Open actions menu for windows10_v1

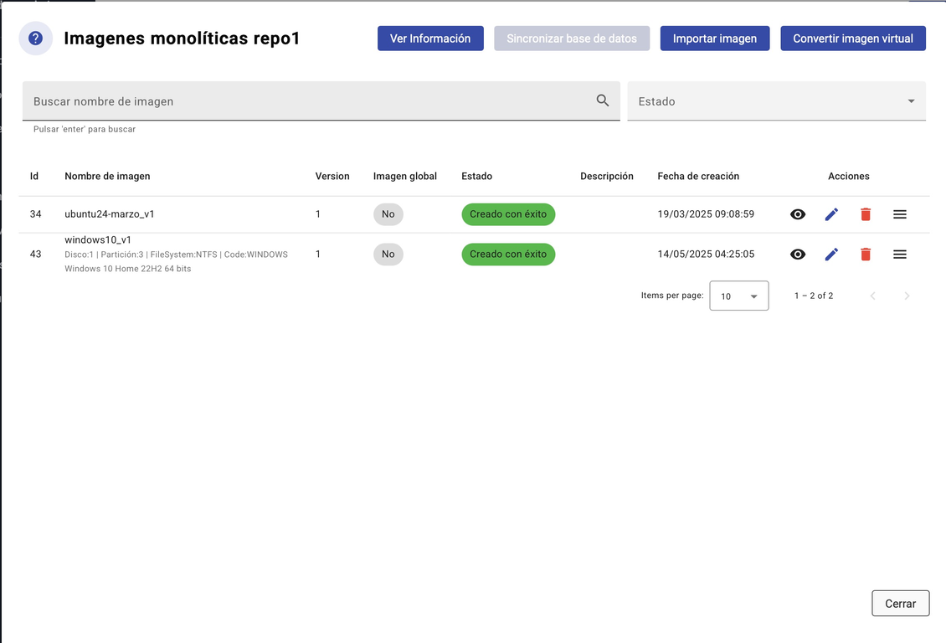900,255
